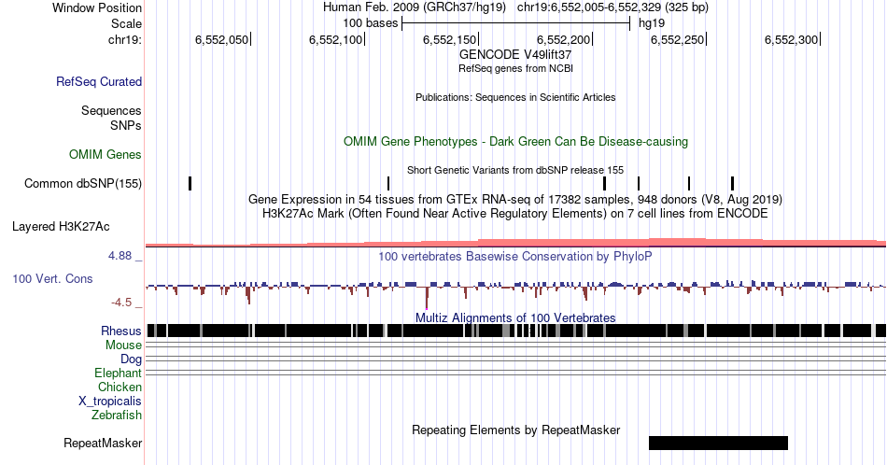Image resolution: width=887 pixels, height=465 pixels.
Task: Click the 100 bases scale bar
Action: [515, 23]
